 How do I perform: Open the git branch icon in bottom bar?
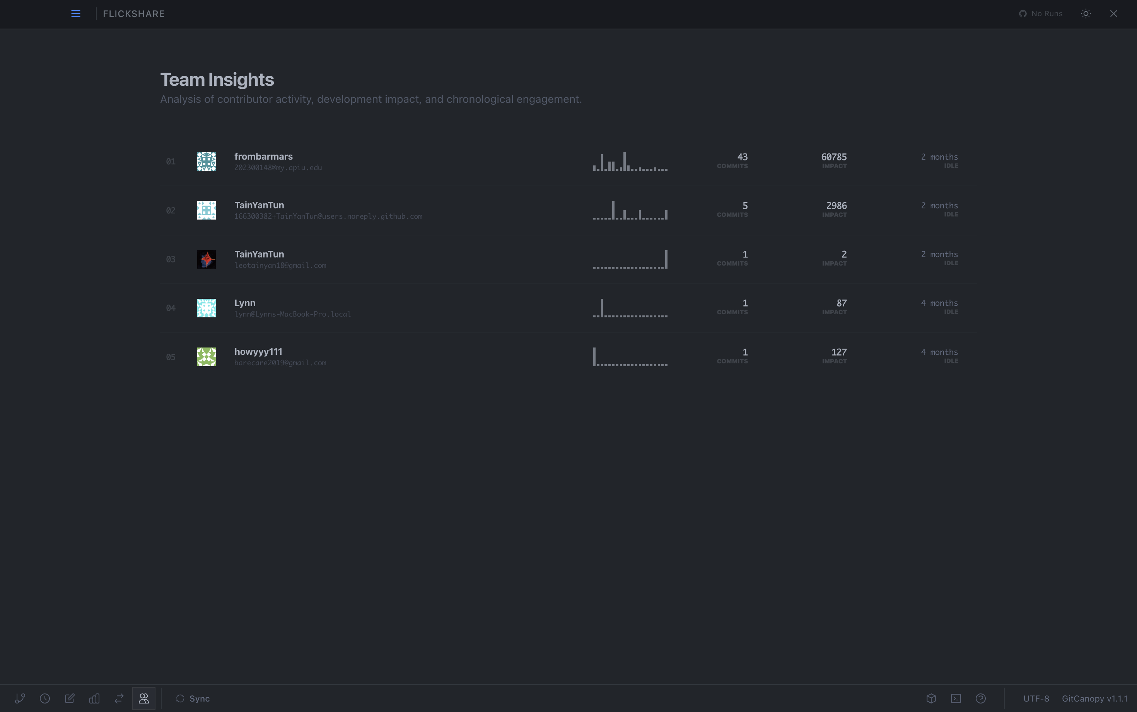pyautogui.click(x=20, y=698)
